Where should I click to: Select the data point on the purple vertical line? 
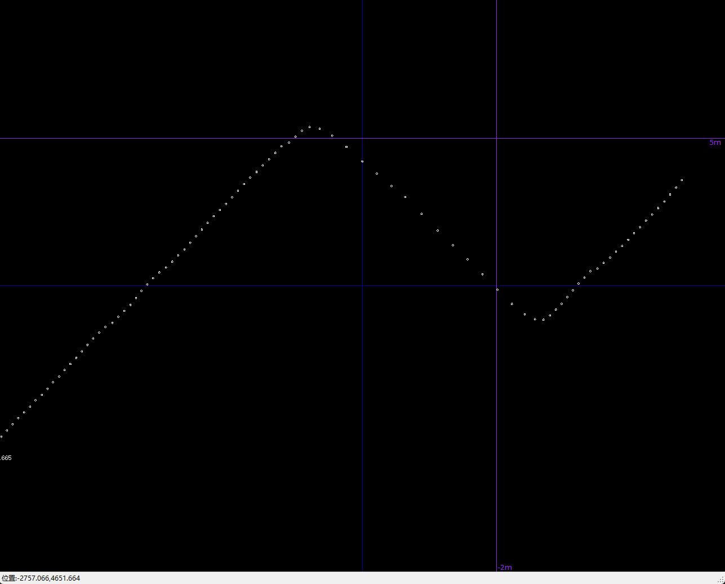[497, 290]
